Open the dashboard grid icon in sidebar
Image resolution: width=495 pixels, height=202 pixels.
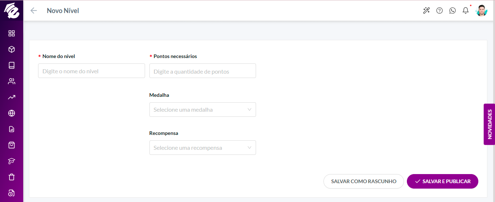point(12,33)
